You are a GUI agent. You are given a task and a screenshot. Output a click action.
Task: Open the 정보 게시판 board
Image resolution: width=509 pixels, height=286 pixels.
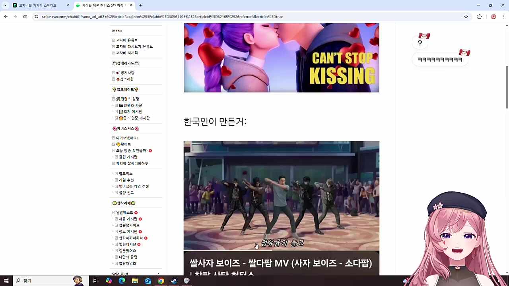128,232
